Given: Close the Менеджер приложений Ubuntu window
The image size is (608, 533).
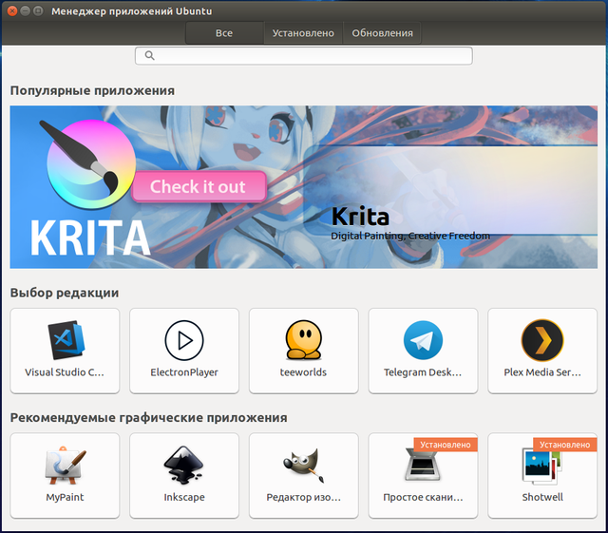Looking at the screenshot, I should (12, 10).
